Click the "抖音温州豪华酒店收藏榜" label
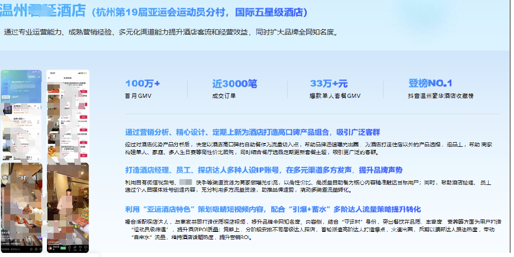 [441, 96]
